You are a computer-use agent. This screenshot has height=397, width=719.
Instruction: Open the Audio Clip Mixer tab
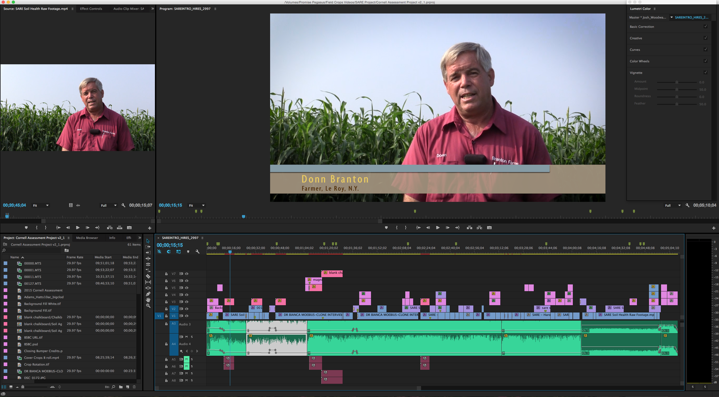pos(129,9)
